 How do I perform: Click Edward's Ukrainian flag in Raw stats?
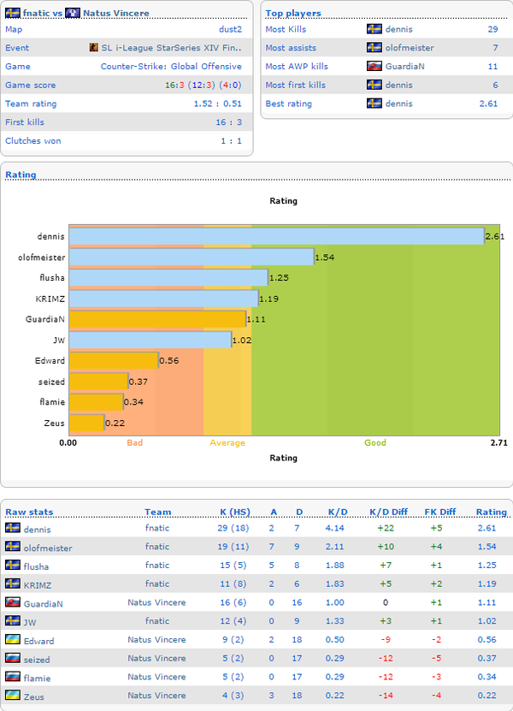coord(13,639)
